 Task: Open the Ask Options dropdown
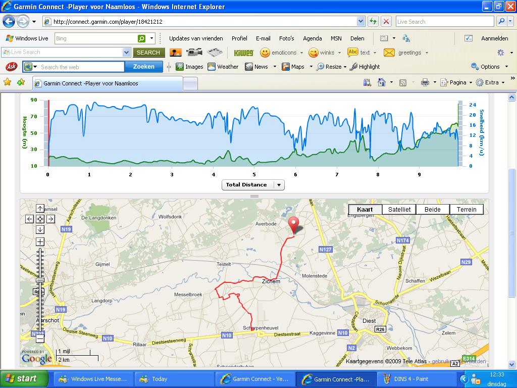tap(506, 67)
